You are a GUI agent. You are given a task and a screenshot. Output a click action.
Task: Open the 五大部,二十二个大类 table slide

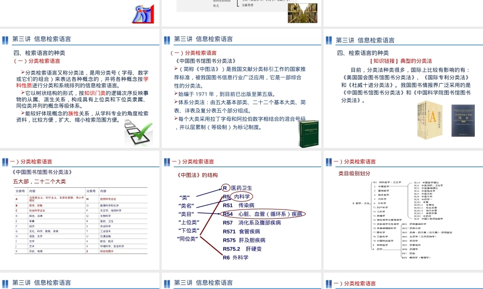(80, 210)
